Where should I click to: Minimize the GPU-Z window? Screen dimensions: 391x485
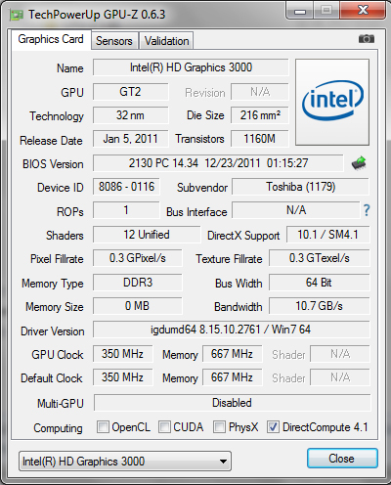click(300, 11)
